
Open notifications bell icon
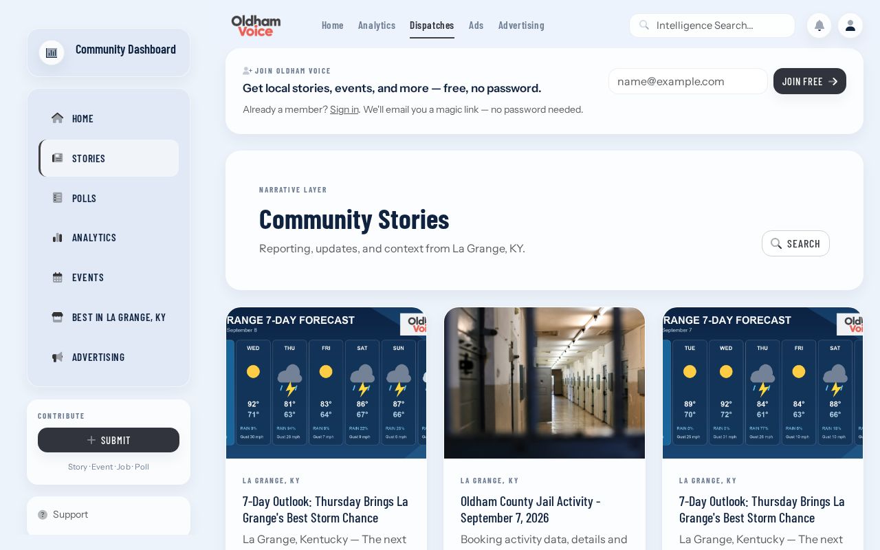coord(819,25)
